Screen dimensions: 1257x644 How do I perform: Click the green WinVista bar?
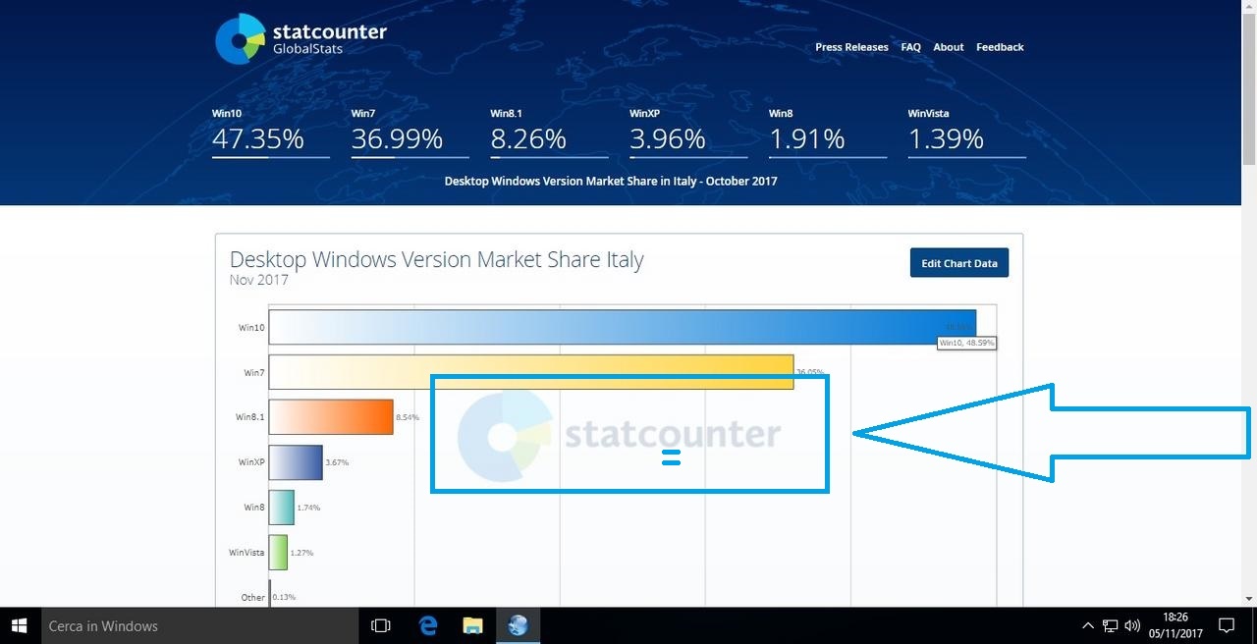coord(278,552)
